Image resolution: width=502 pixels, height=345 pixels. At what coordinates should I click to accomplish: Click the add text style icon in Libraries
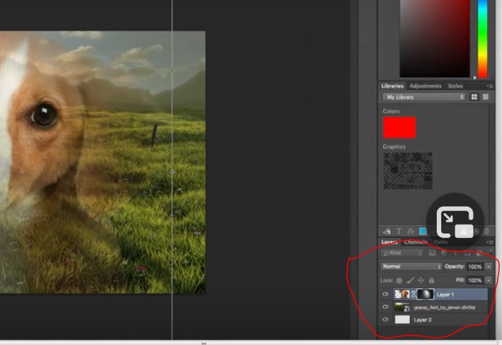tap(399, 231)
